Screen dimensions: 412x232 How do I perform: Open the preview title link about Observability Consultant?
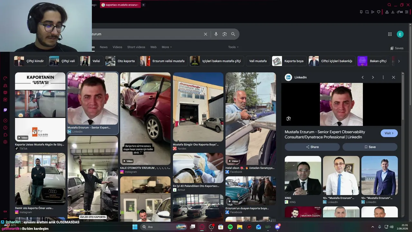(x=325, y=134)
